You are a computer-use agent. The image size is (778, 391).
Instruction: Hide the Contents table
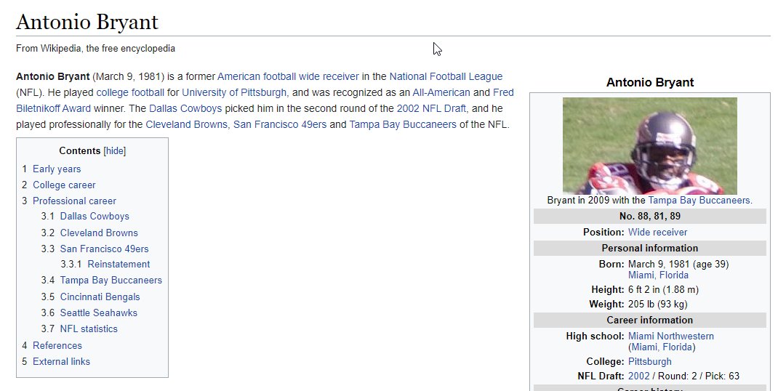click(115, 151)
